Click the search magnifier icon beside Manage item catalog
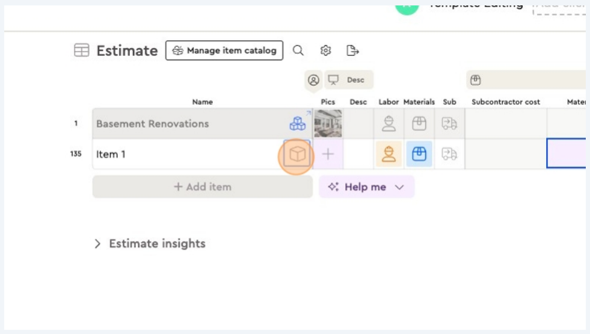Screen dimensions: 590x334 point(298,51)
